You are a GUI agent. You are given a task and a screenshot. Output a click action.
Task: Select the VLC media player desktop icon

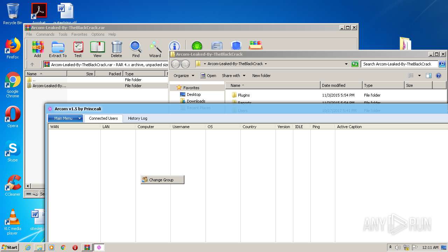click(13, 222)
